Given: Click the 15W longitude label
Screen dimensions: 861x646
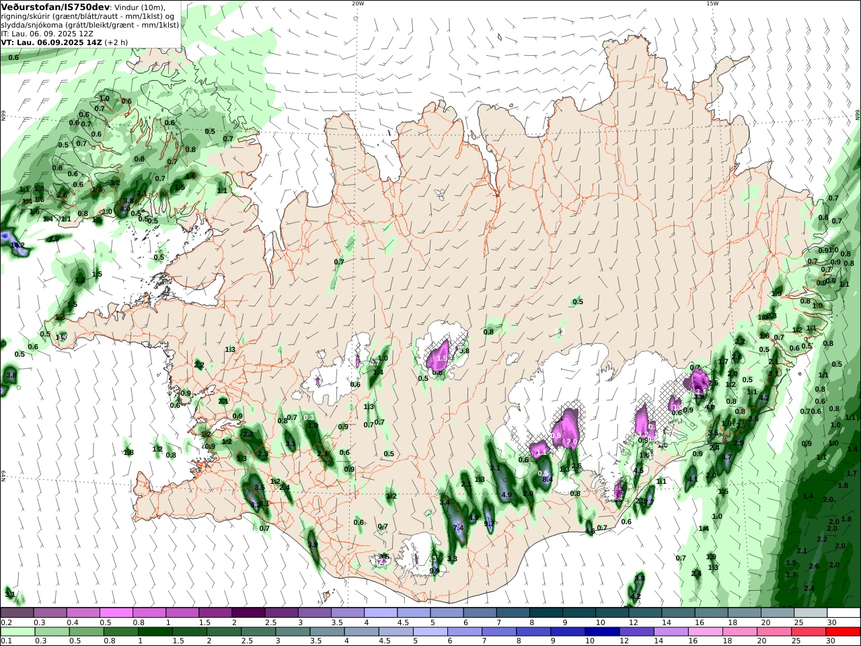Looking at the screenshot, I should point(712,3).
